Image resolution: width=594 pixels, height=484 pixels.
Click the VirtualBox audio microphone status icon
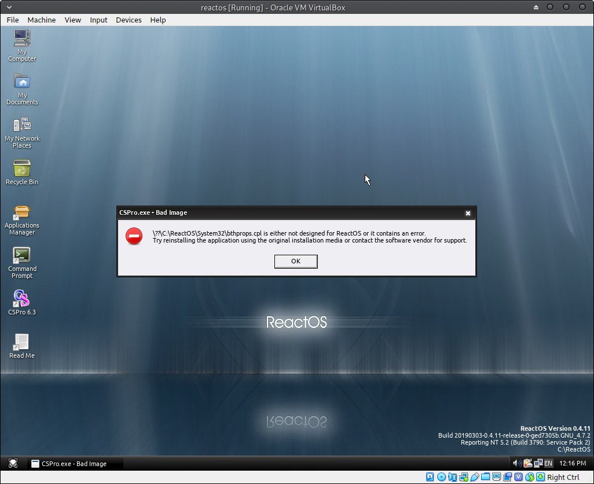click(452, 477)
